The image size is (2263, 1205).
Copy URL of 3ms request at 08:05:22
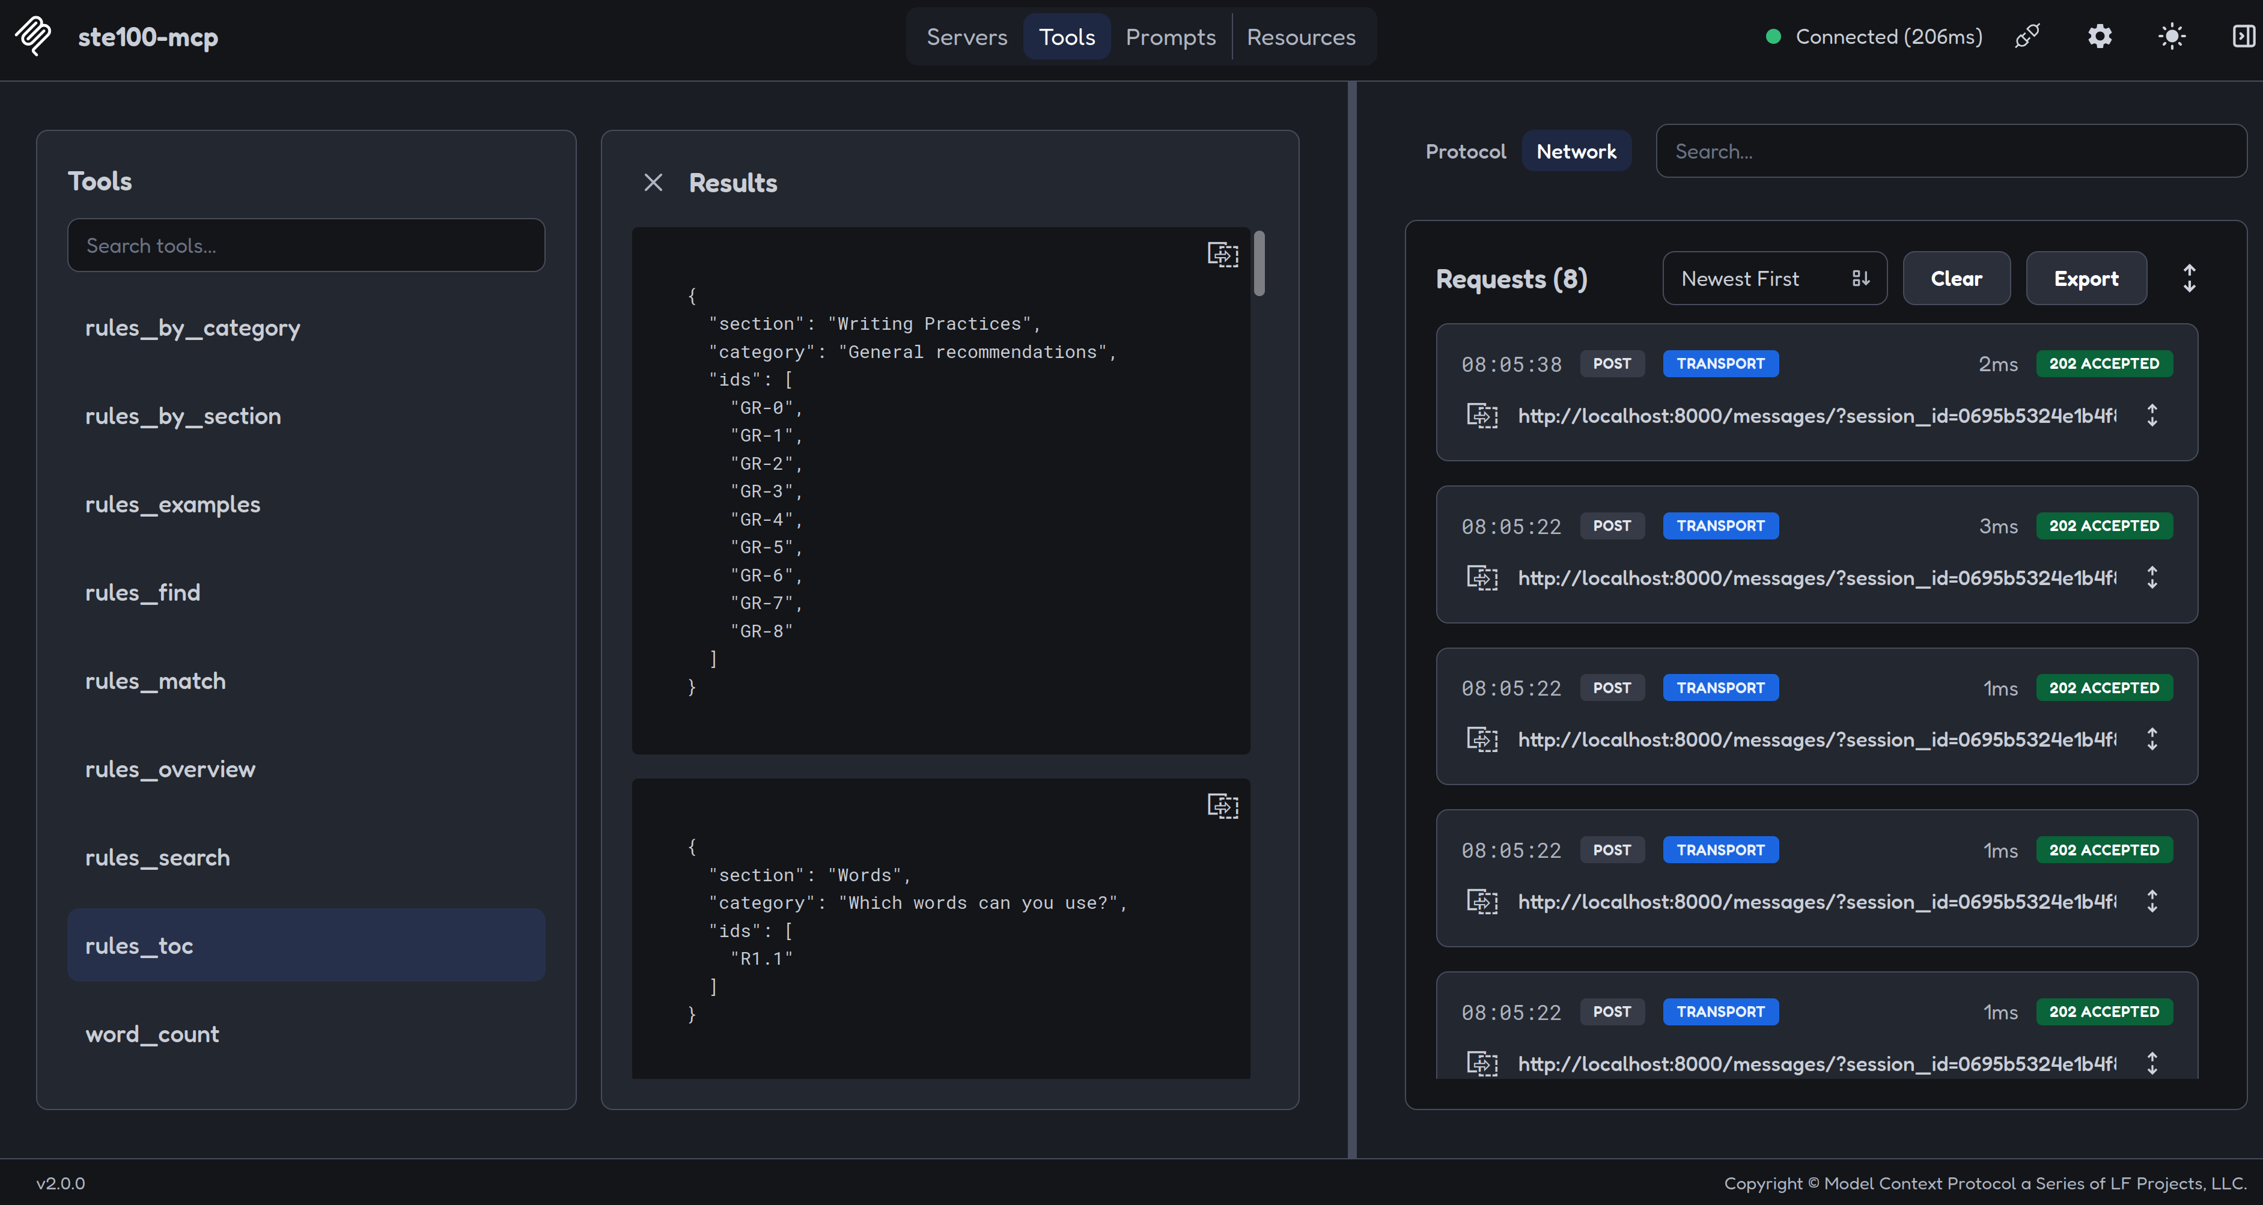click(x=1482, y=578)
